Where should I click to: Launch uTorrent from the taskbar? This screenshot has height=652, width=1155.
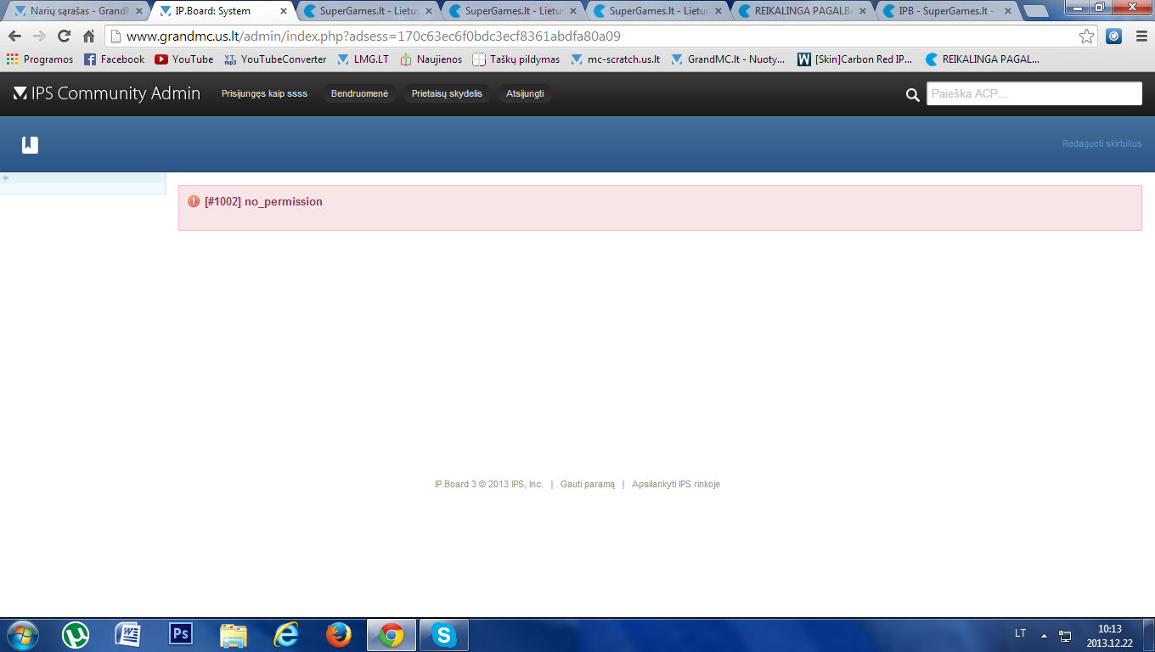tap(76, 635)
